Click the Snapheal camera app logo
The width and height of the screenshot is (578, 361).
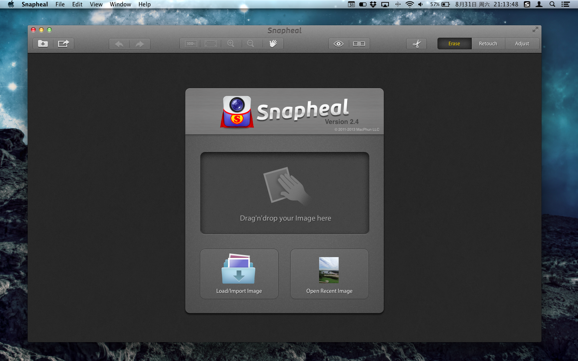point(237,112)
